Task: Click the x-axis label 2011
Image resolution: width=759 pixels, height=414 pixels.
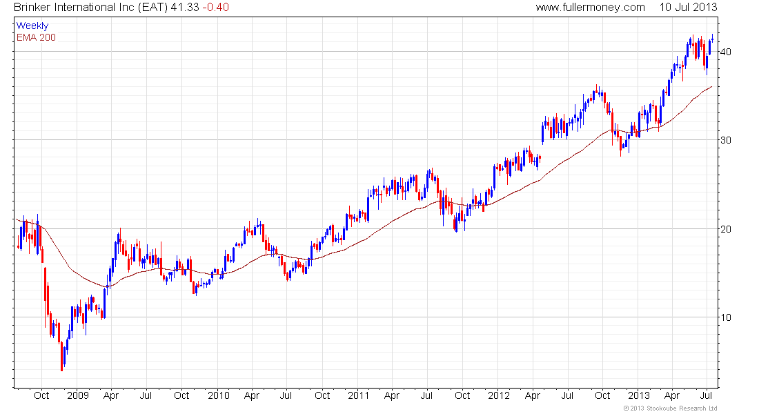Action: point(358,395)
